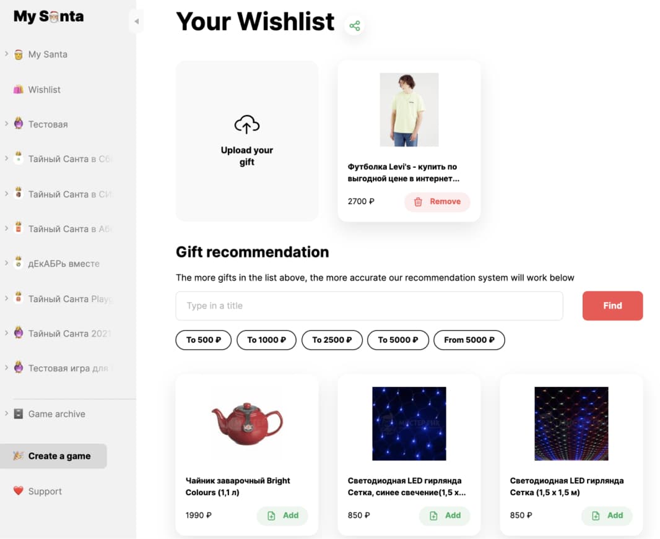
Task: Click the shopping bags Wishlist icon
Action: 18,89
